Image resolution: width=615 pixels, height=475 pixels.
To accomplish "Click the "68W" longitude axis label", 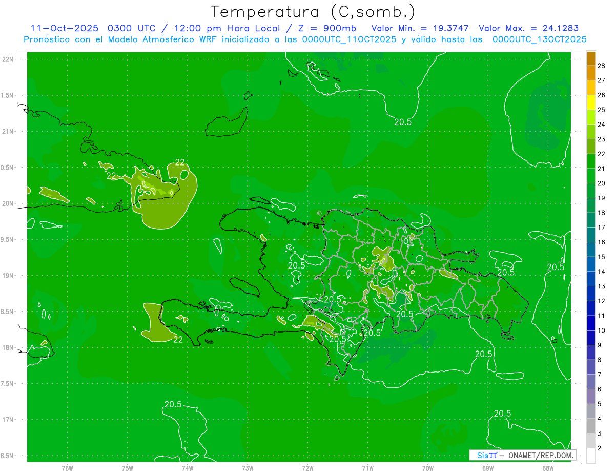I will point(548,468).
